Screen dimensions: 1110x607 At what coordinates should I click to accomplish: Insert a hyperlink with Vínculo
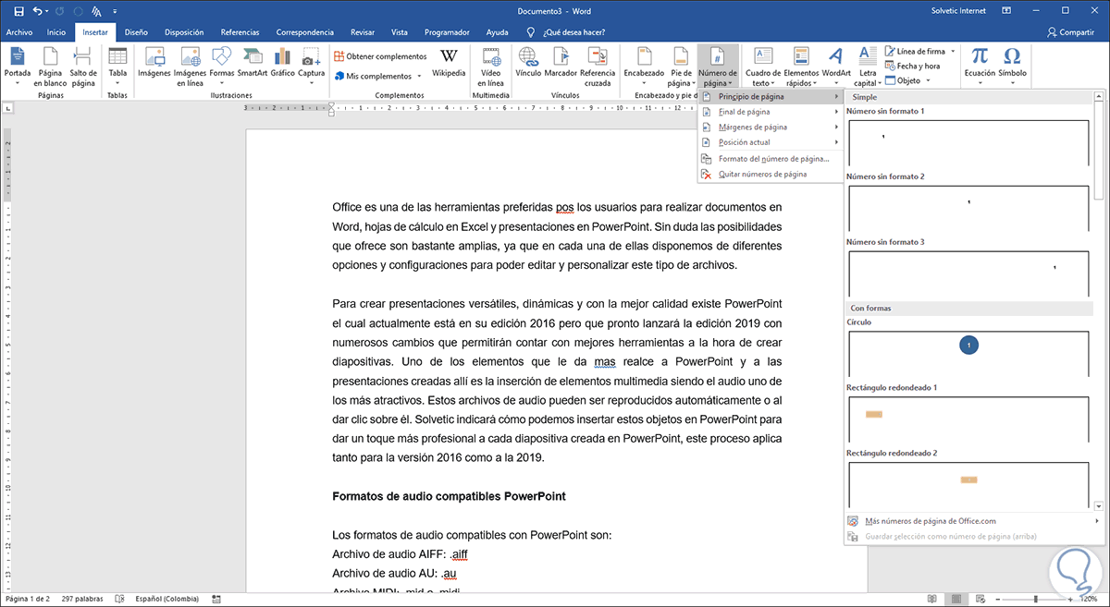tap(528, 63)
